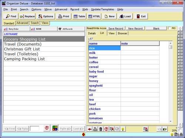Toggle the small checkbox below 20% indicator
The height and width of the screenshot is (138, 185).
[180, 130]
